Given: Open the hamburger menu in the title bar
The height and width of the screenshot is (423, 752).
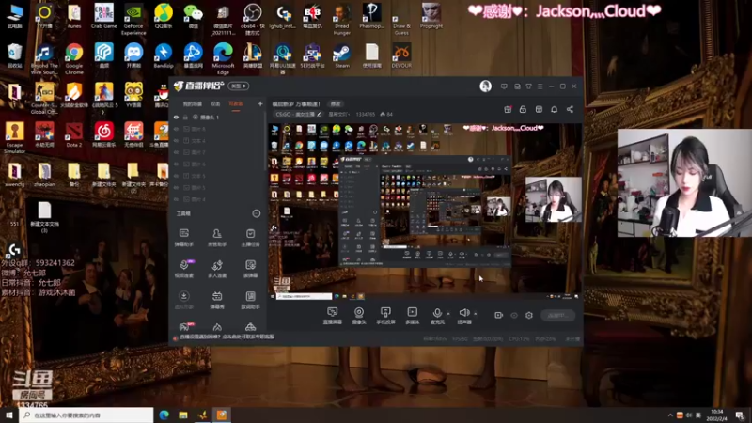Looking at the screenshot, I should click(x=540, y=86).
